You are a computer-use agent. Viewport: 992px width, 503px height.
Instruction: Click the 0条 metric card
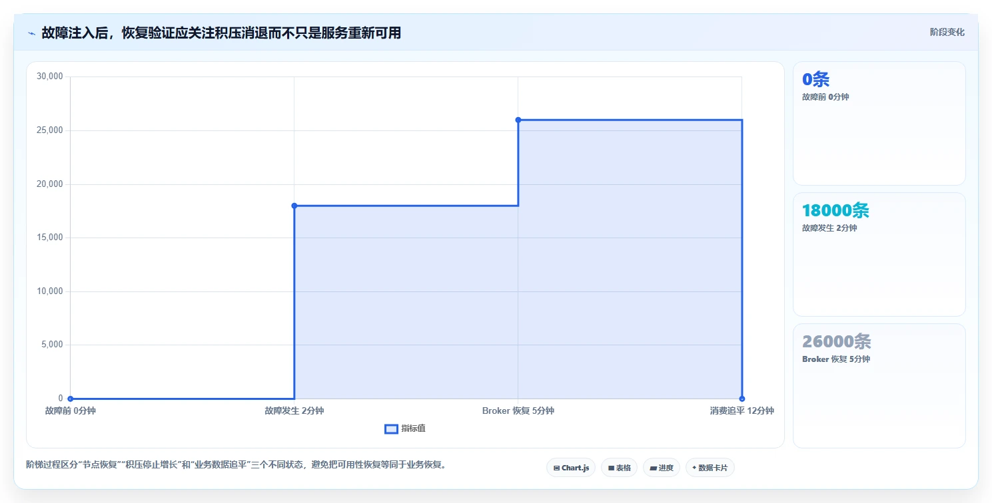click(879, 123)
